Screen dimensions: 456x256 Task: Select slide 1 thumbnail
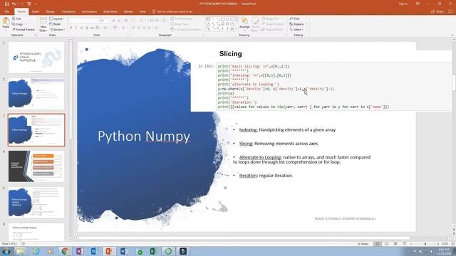point(36,57)
